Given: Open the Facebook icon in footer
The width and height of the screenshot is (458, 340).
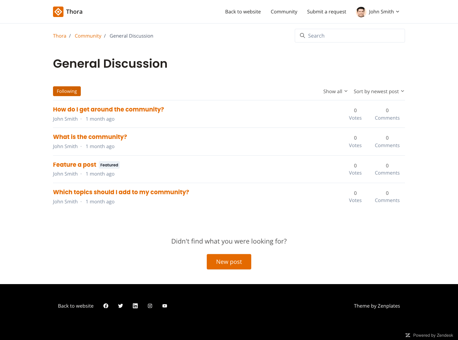Looking at the screenshot, I should click(x=106, y=306).
